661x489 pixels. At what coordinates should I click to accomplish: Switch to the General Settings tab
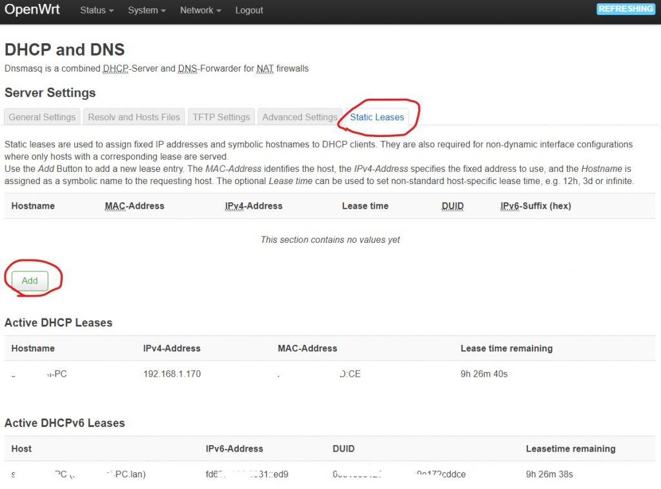click(x=41, y=117)
